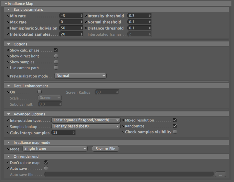Image resolution: width=234 pixels, height=182 pixels.
Task: Click the Calc. interp. samples stepper arrows
Action: (x=74, y=132)
